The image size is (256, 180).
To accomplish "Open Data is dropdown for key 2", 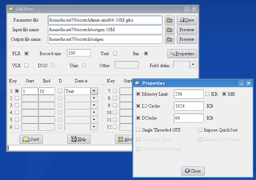I will click(x=94, y=98).
